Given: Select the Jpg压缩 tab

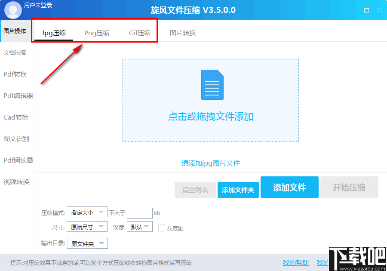Looking at the screenshot, I should coord(54,33).
